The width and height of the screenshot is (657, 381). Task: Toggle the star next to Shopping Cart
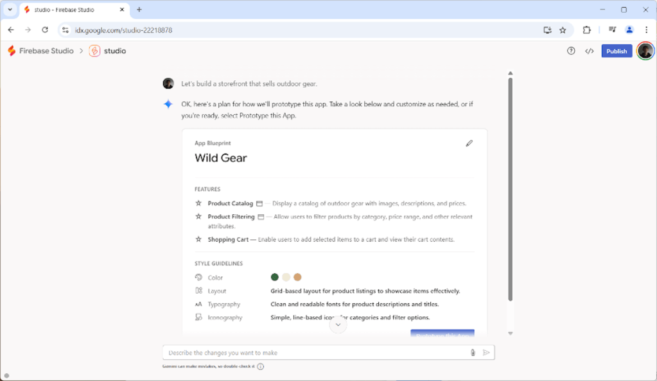pos(198,239)
